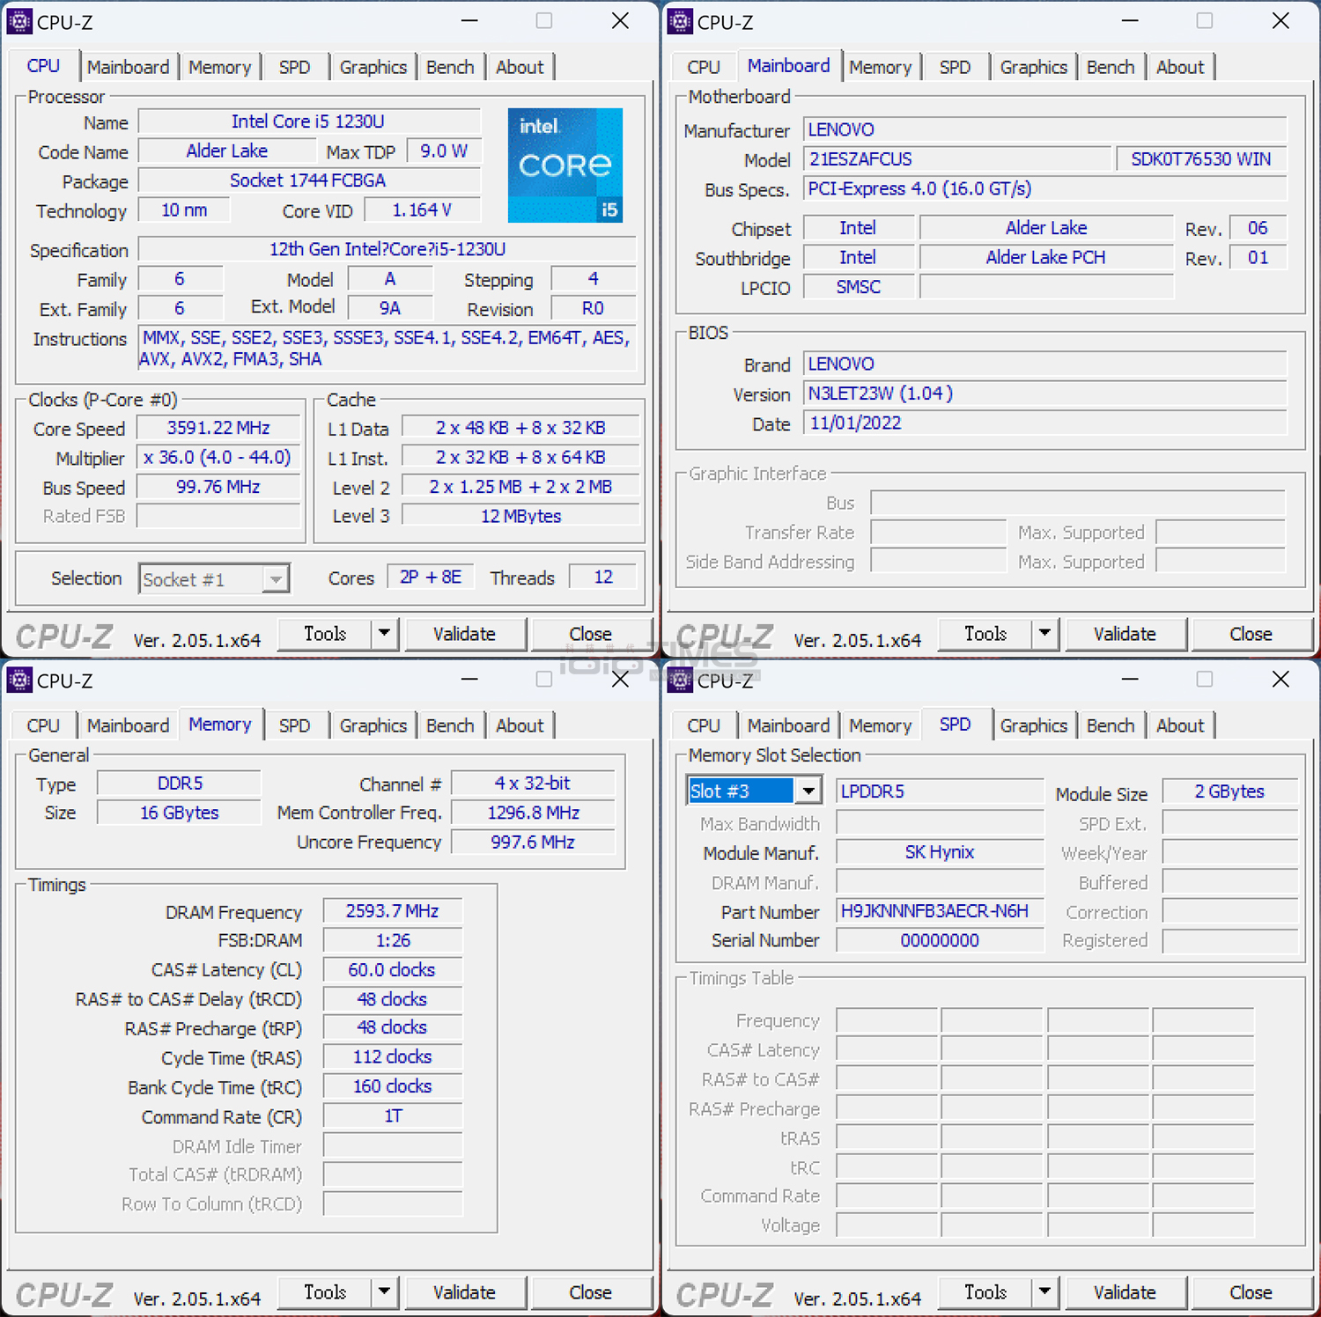Image resolution: width=1321 pixels, height=1317 pixels.
Task: Click the Close button in the CPU window
Action: 590,634
